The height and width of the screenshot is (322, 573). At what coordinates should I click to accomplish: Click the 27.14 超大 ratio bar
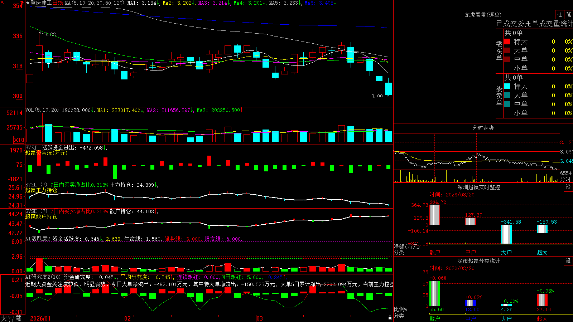coord(542,300)
